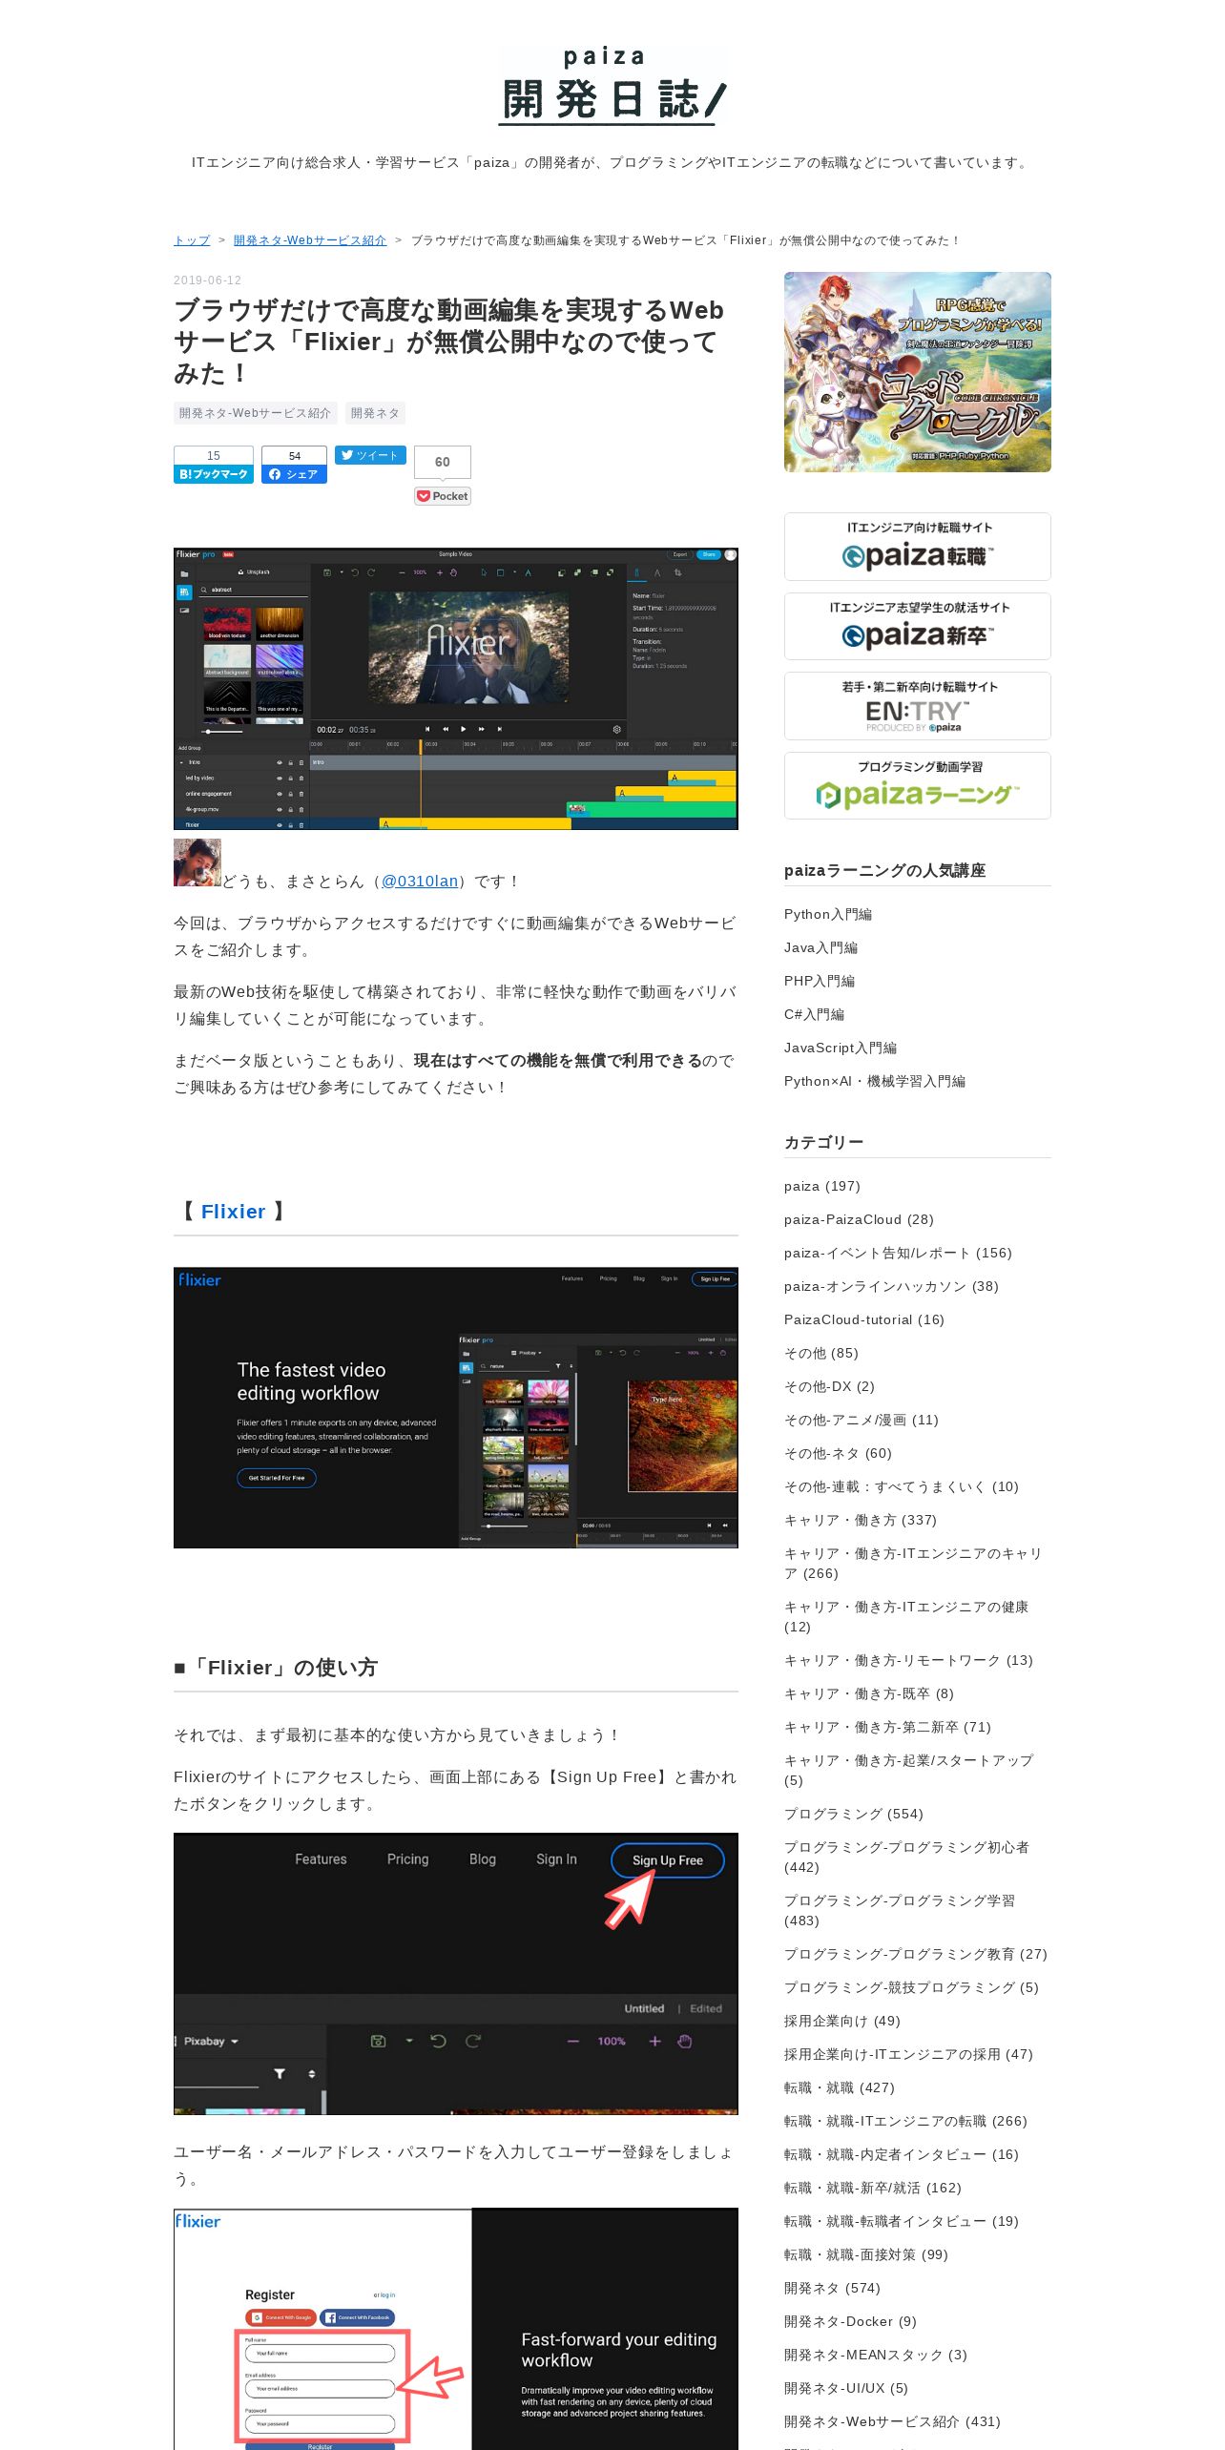Image resolution: width=1225 pixels, height=2450 pixels.
Task: Open the Python入門編 course
Action: tap(828, 914)
